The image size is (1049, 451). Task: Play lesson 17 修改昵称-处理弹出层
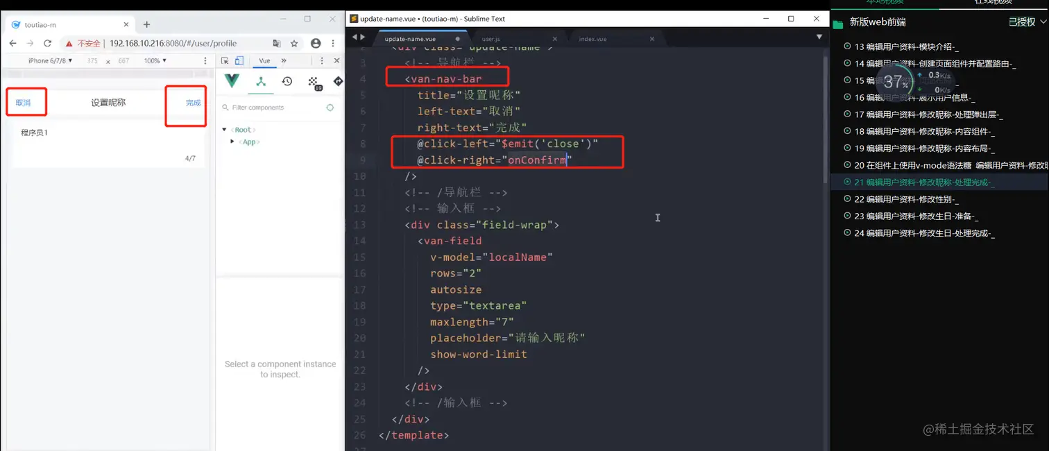pyautogui.click(x=923, y=114)
